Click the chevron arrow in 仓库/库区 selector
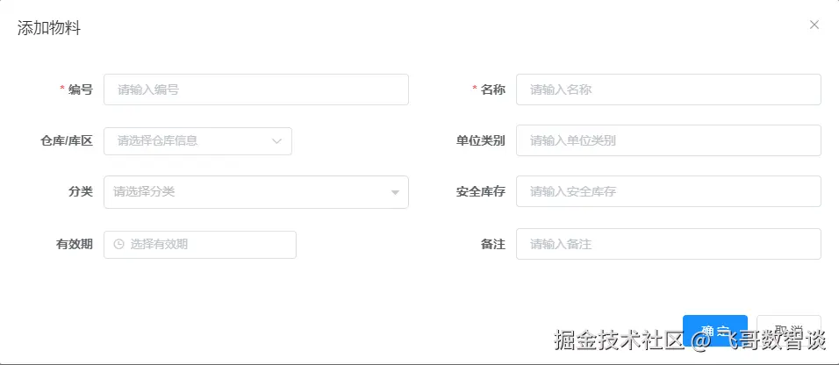Image resolution: width=839 pixels, height=365 pixels. coord(276,140)
